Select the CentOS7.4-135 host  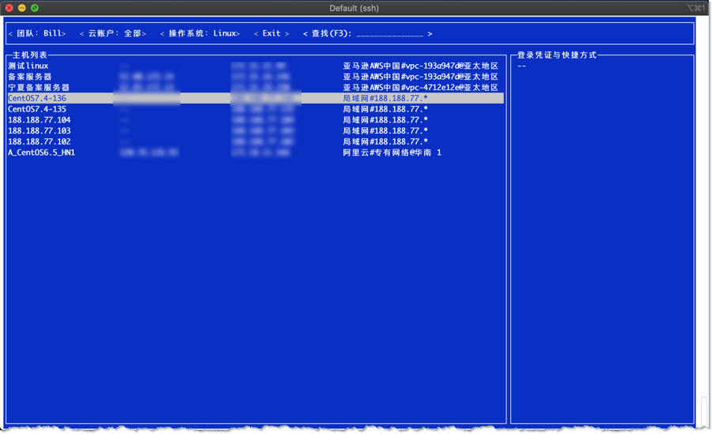click(37, 109)
